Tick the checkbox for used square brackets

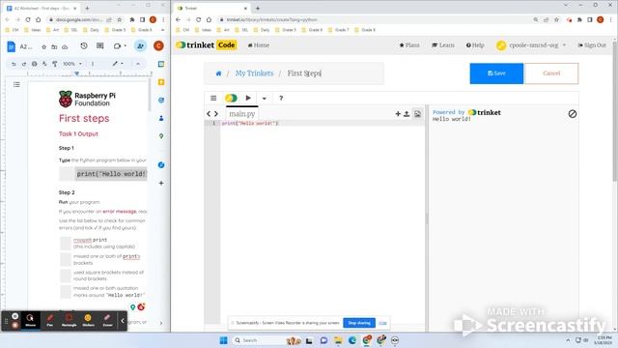coord(66,275)
